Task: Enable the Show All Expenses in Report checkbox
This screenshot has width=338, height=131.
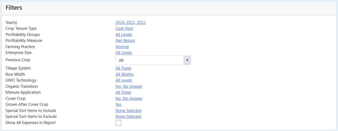Action: [x=118, y=123]
